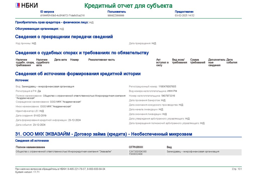Click column header 'Наличие судебн. спора, требования'
This screenshot has height=182, width=257.
click(25, 62)
